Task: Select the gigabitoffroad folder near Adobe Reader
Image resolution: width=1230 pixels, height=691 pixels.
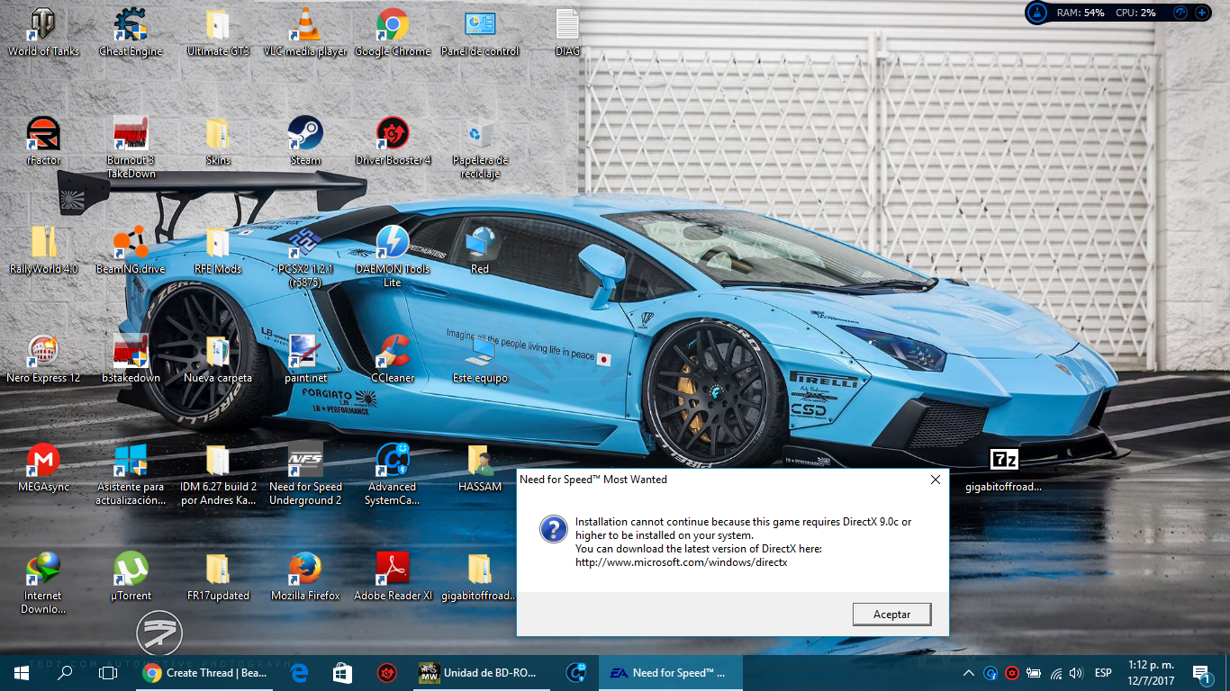Action: [480, 577]
